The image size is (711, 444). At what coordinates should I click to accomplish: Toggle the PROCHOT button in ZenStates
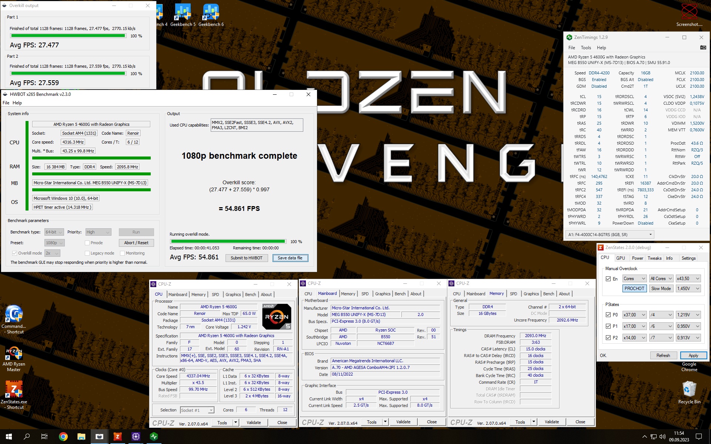(x=634, y=289)
